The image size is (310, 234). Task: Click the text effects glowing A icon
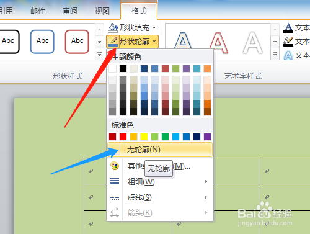288,55
